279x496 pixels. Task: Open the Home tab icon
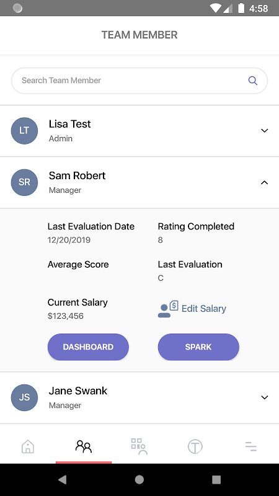(28, 446)
